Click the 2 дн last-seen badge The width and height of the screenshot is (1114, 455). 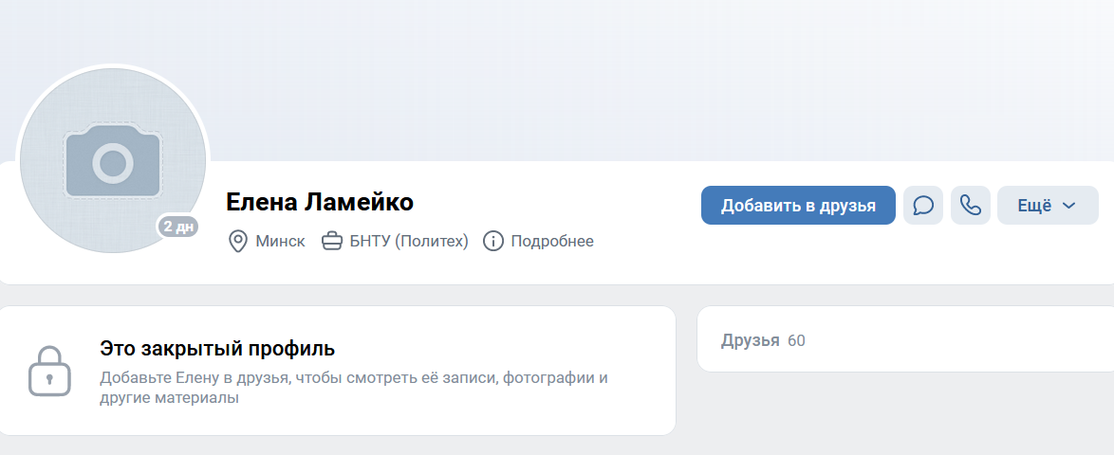tap(177, 227)
